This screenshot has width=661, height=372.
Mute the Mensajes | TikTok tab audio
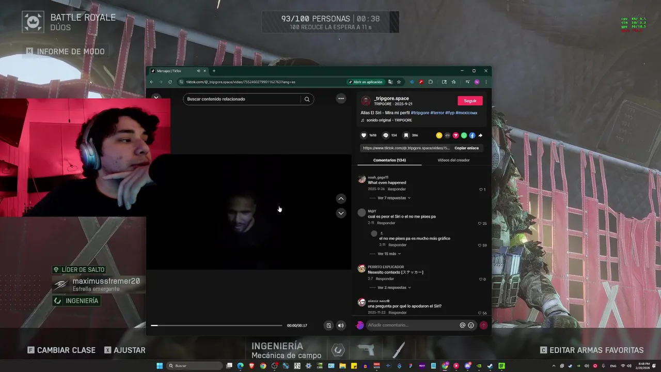click(198, 71)
